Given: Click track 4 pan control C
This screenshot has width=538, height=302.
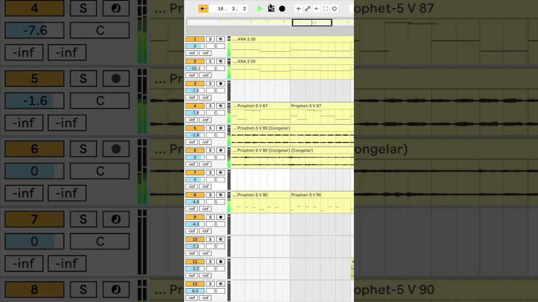Looking at the screenshot, I should click(x=216, y=113).
